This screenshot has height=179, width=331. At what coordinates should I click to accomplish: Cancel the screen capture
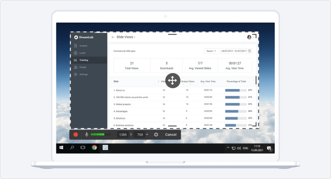(171, 135)
